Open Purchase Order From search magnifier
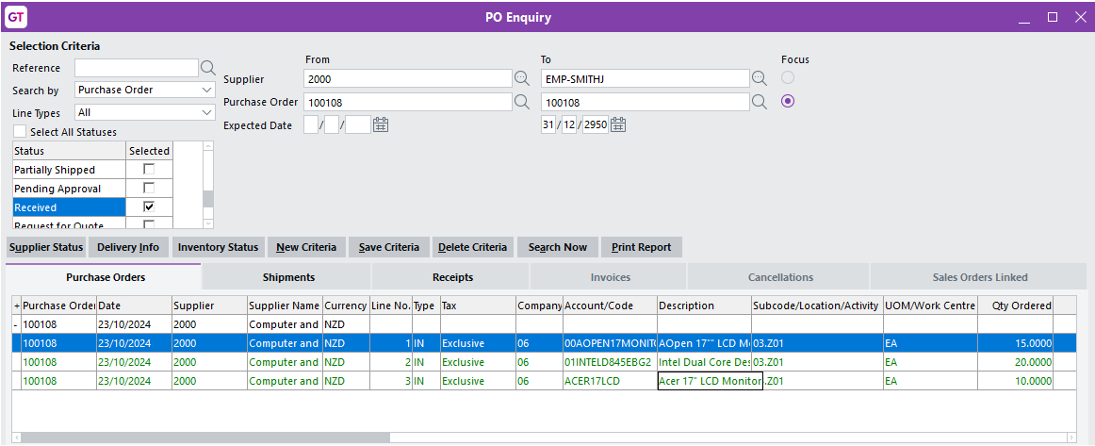1095x446 pixels. point(522,102)
